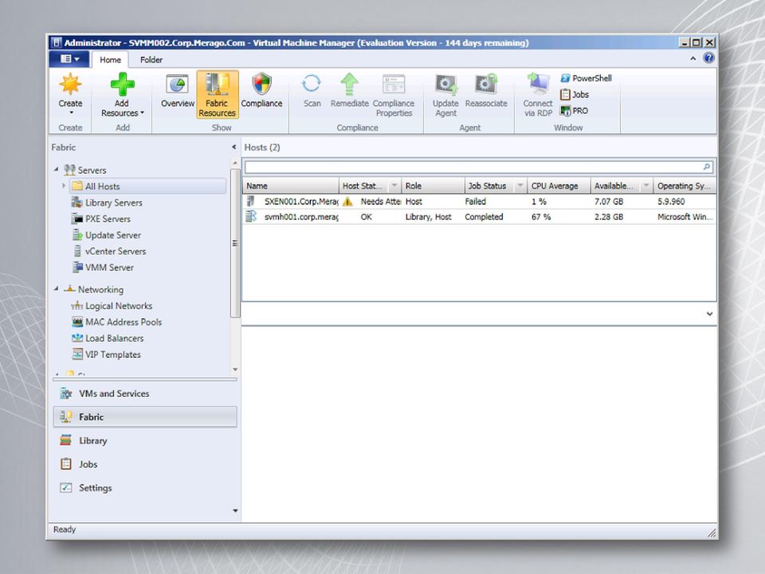
Task: Launch Connect via RDP
Action: 538,96
